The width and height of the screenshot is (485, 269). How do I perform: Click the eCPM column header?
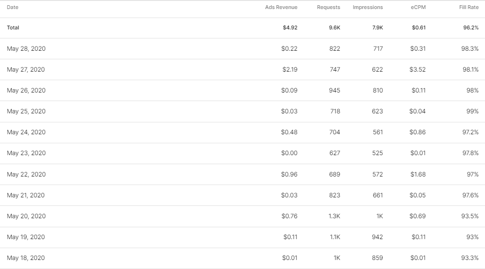418,8
